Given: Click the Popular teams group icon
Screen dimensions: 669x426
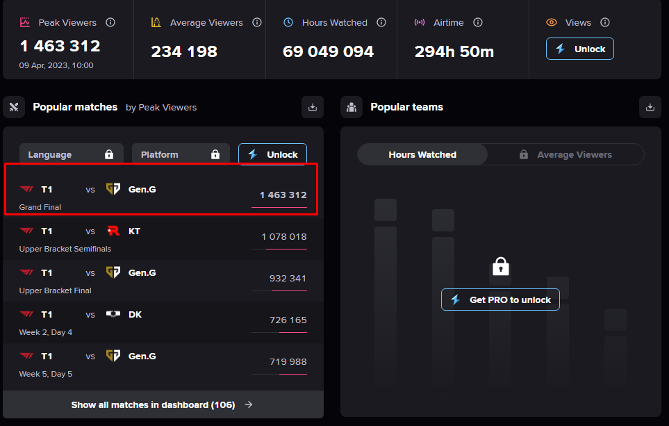Looking at the screenshot, I should click(x=352, y=107).
